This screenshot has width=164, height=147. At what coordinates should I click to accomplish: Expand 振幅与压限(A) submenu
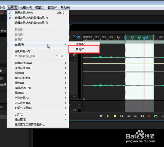point(38,63)
